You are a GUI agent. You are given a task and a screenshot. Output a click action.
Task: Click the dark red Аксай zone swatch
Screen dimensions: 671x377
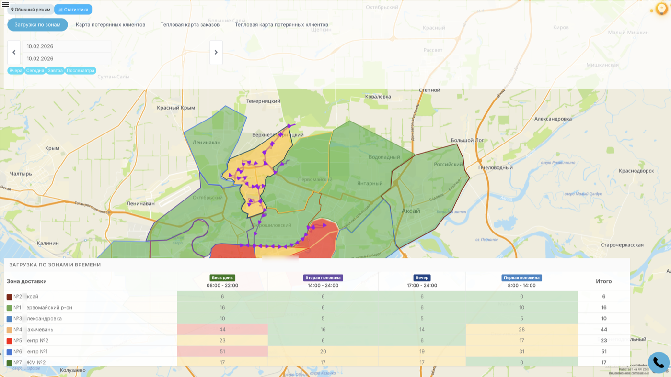point(9,297)
